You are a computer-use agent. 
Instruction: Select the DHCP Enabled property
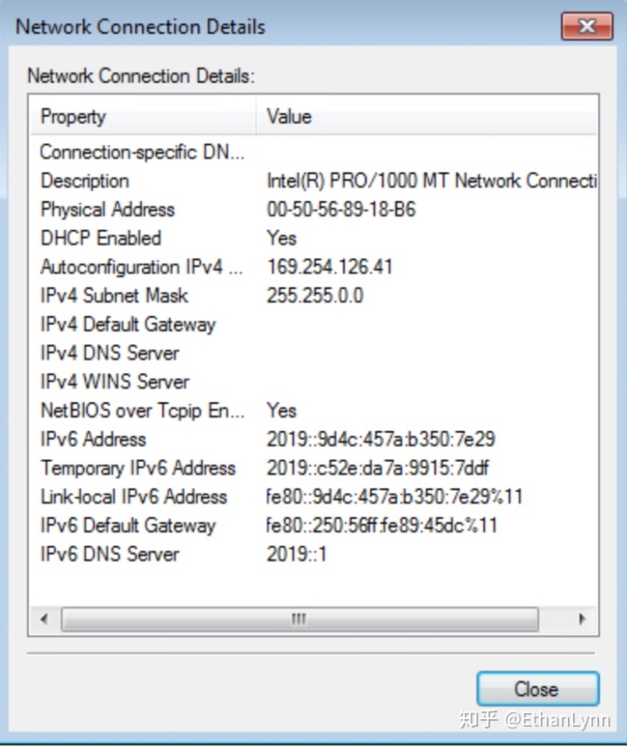(x=101, y=239)
